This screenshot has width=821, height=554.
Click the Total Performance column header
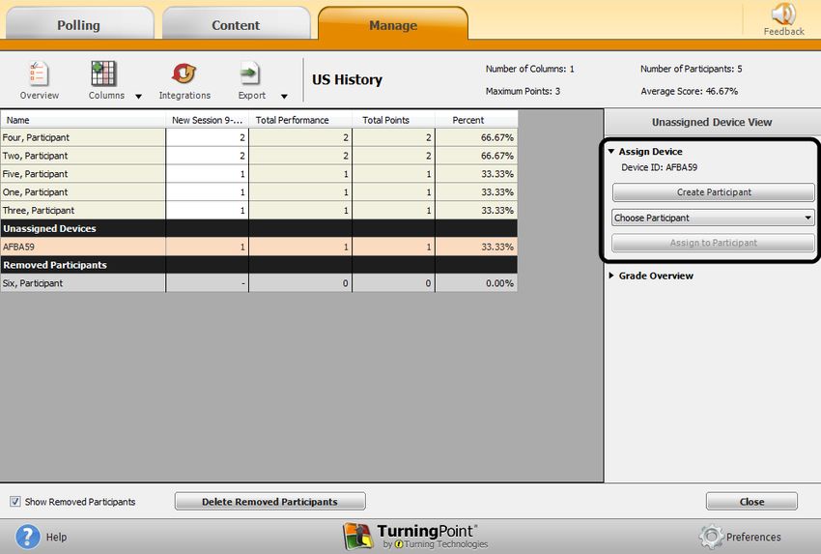pos(300,120)
